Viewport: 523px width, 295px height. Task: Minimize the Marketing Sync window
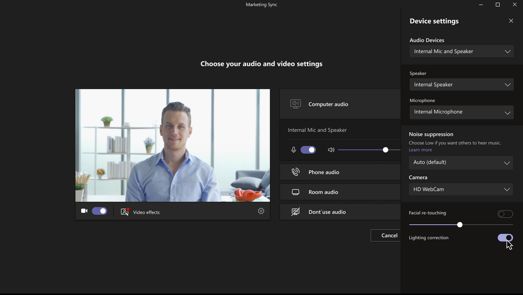coord(481,5)
